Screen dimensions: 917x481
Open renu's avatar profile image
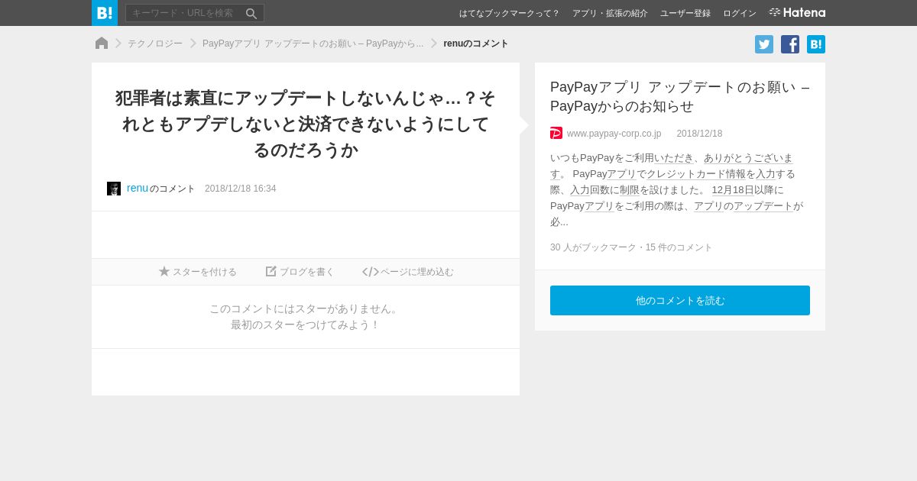pos(114,189)
